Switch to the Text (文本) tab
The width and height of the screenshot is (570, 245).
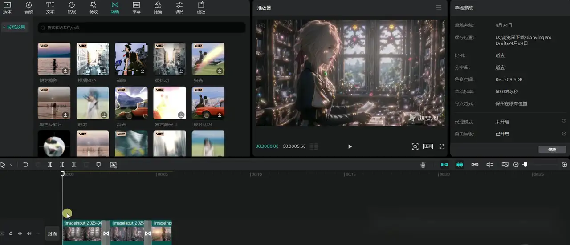pos(50,8)
